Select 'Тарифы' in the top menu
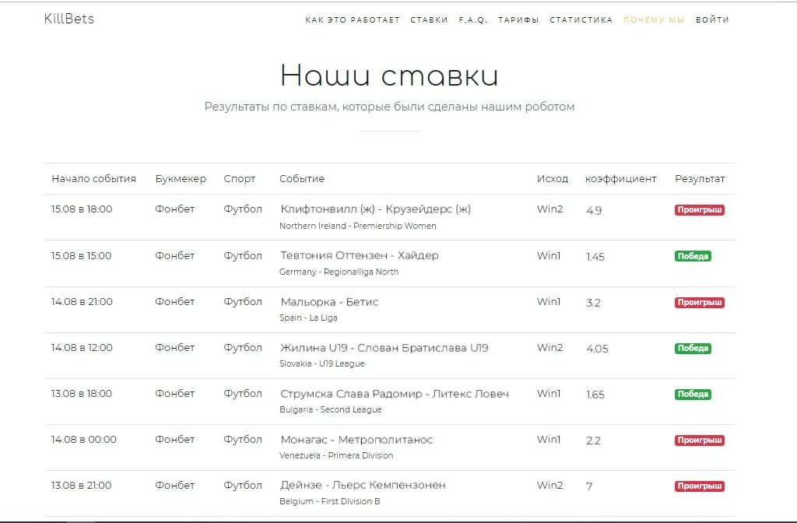The width and height of the screenshot is (797, 523). [x=518, y=19]
